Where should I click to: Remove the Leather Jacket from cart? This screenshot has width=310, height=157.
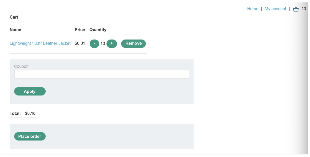(133, 44)
